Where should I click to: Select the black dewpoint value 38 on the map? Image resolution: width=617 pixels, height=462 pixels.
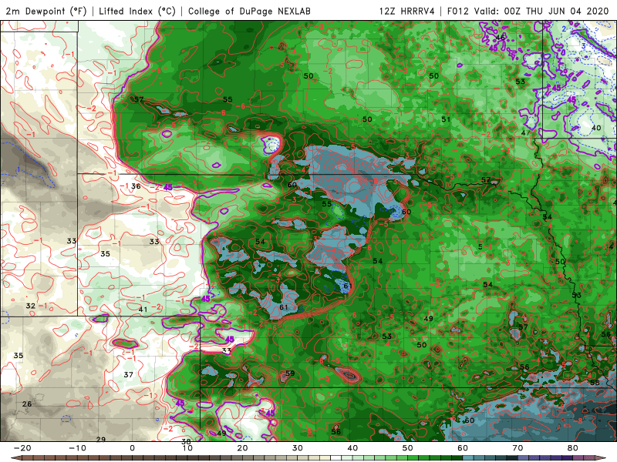186,441
